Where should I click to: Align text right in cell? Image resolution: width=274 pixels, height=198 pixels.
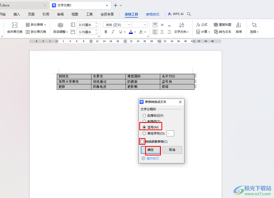pyautogui.click(x=169, y=32)
